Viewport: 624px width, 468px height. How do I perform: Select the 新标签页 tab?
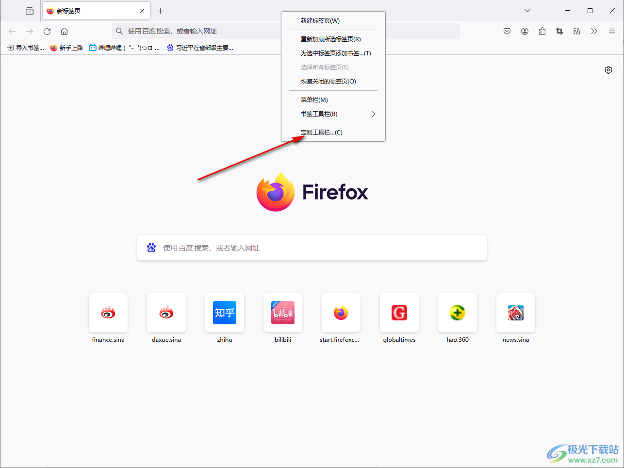tap(96, 11)
